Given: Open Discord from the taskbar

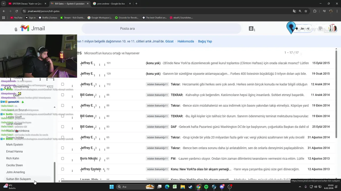Looking at the screenshot, I should pyautogui.click(x=222, y=187).
